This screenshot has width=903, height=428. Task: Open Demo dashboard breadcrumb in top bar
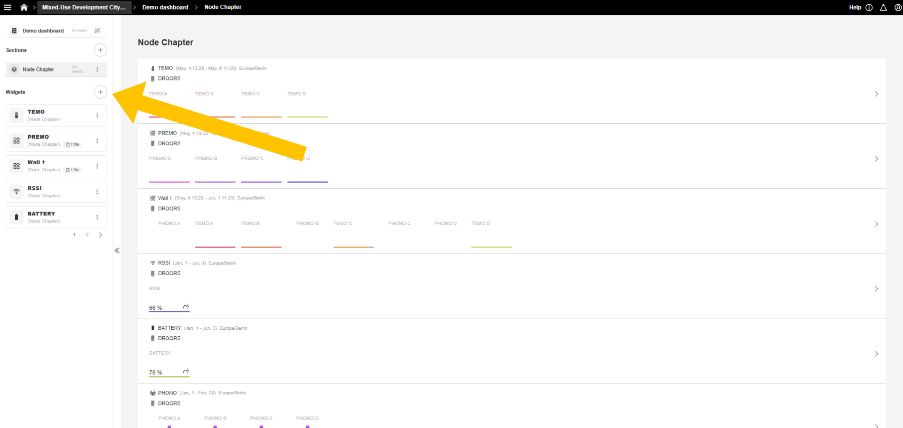click(165, 8)
